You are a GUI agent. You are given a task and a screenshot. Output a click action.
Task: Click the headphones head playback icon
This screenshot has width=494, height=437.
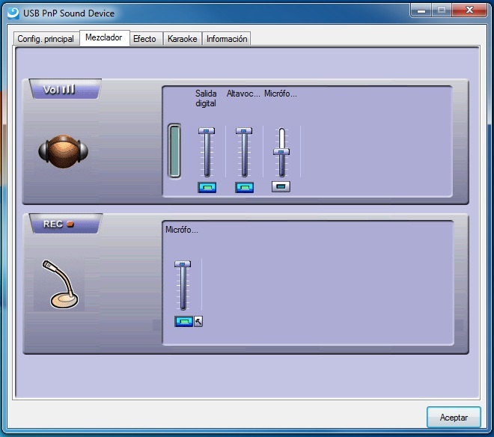tap(64, 152)
